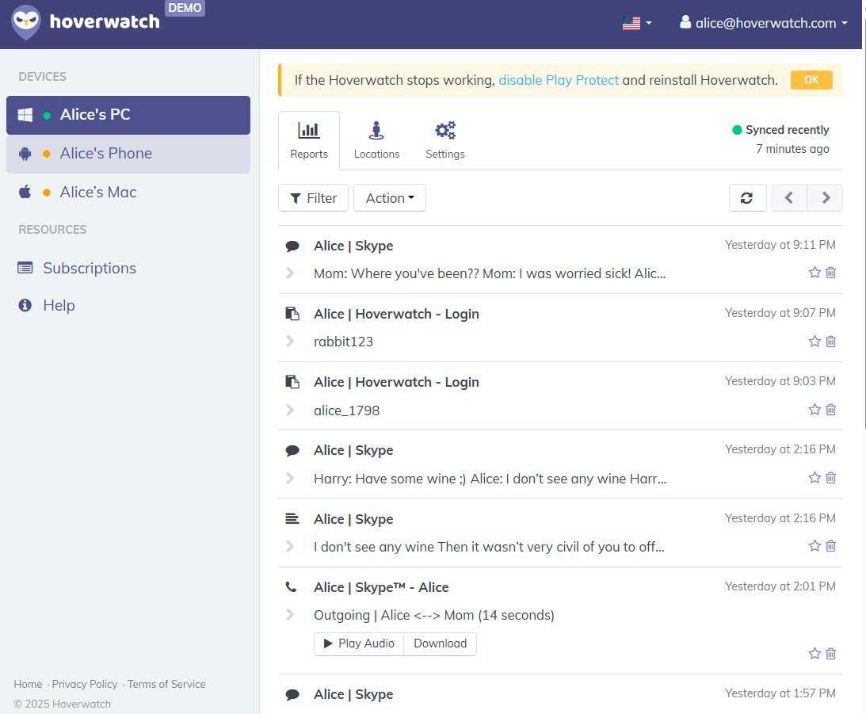The width and height of the screenshot is (866, 714).
Task: Click phone icon of Skype call entry
Action: (291, 587)
